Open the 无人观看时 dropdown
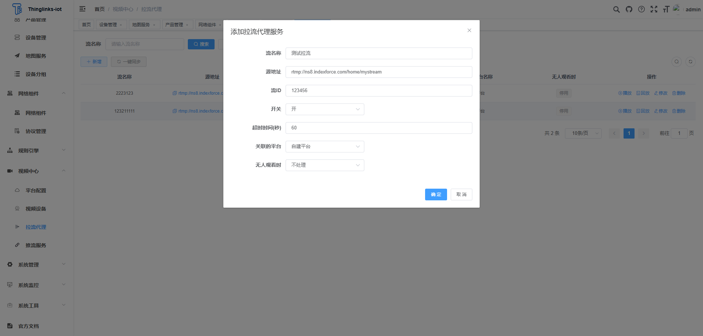 (324, 165)
